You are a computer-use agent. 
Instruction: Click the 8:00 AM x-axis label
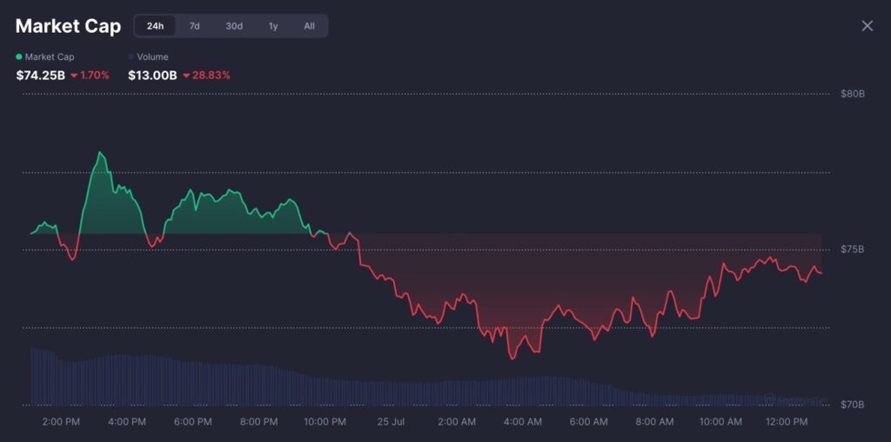(x=654, y=422)
